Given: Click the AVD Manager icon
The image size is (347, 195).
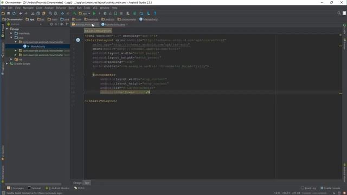Looking at the screenshot, I should [128, 14].
